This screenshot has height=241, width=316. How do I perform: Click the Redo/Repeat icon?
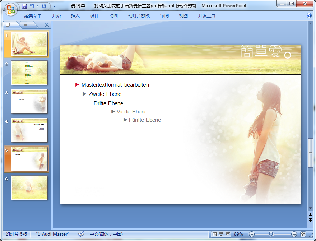[44, 6]
